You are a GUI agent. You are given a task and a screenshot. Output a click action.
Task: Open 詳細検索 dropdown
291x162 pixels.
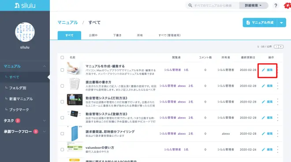tap(254, 6)
